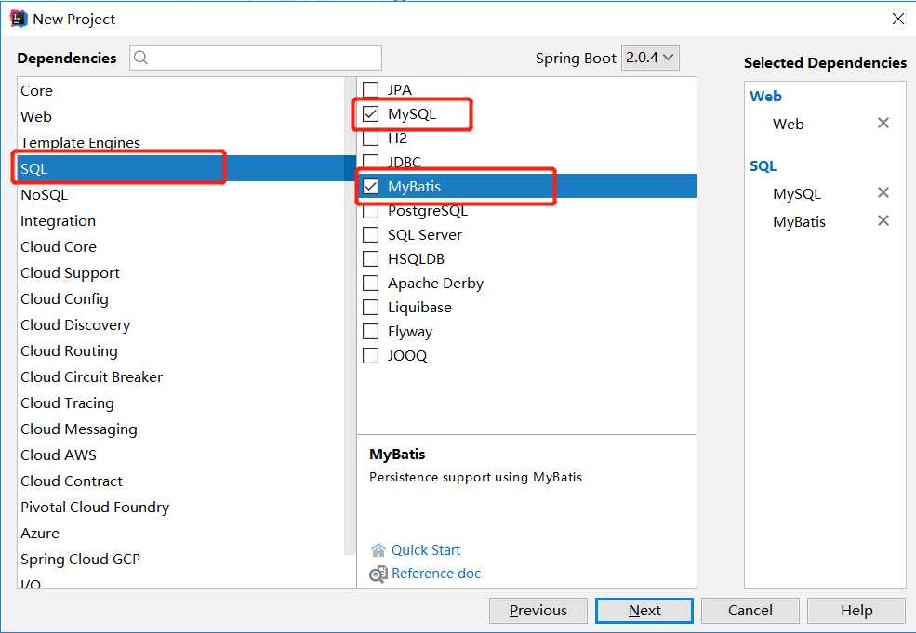Open Spring Cloud GCP category
The height and width of the screenshot is (633, 916).
tap(181, 559)
